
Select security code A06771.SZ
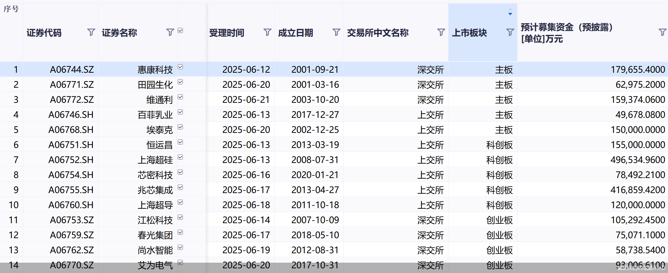[x=72, y=85]
